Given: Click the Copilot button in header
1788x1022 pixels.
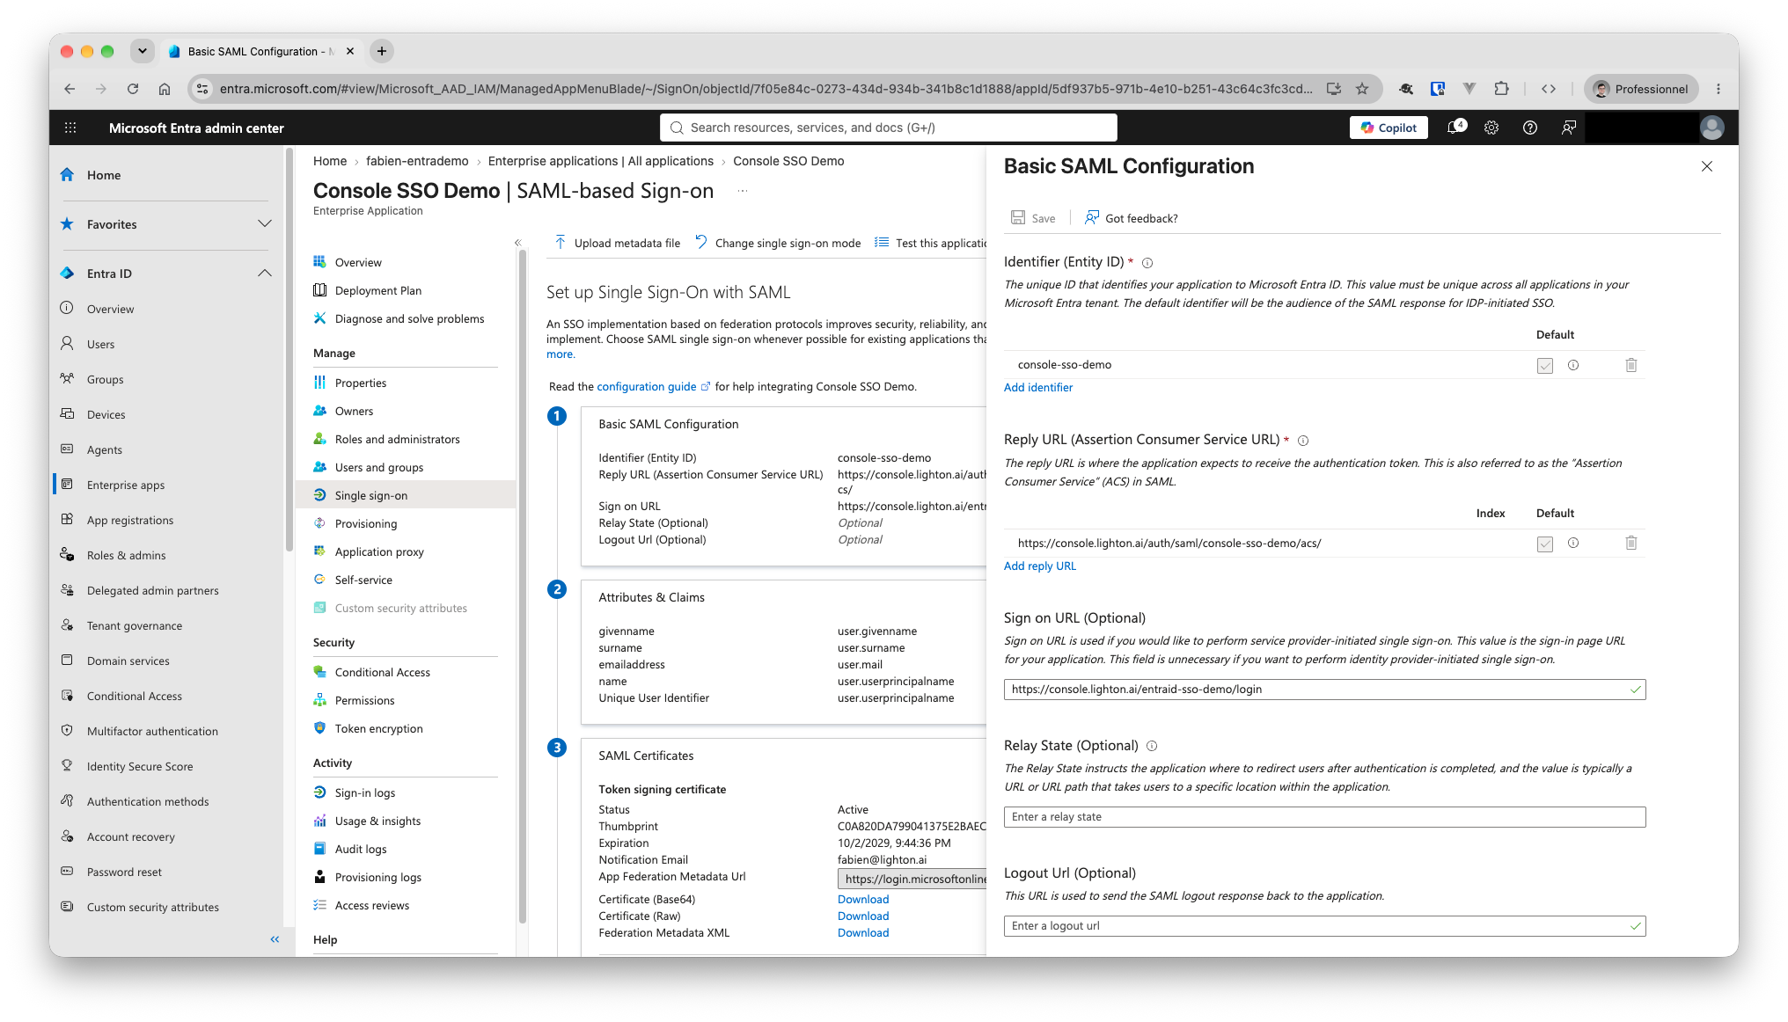Looking at the screenshot, I should [1389, 128].
